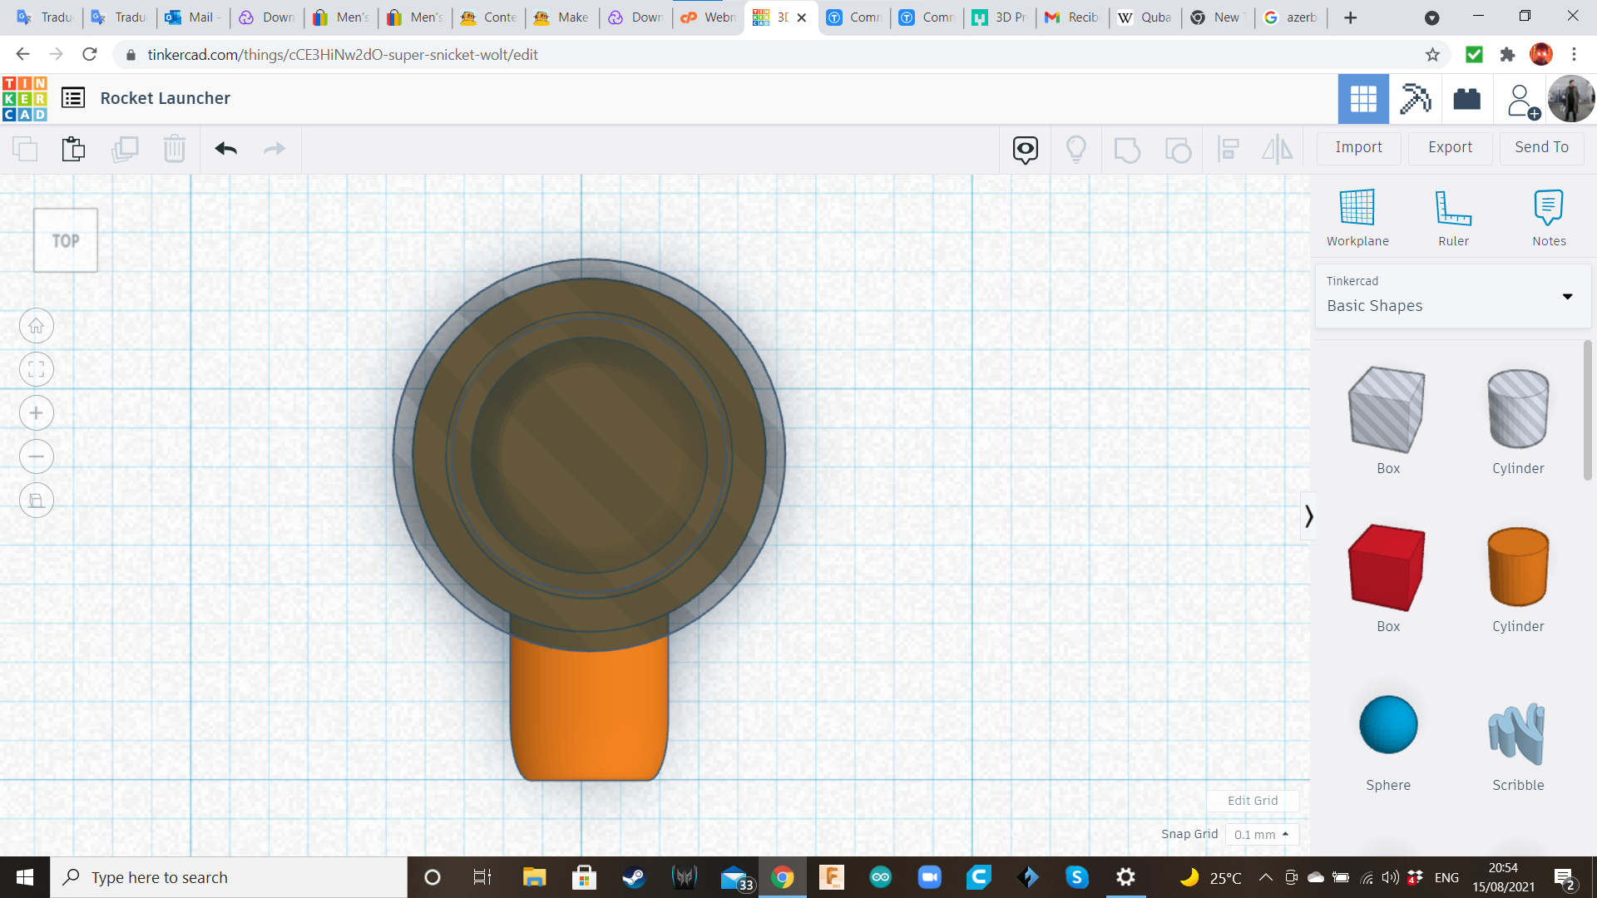Collapse the shapes panel with the chevron

(1308, 516)
